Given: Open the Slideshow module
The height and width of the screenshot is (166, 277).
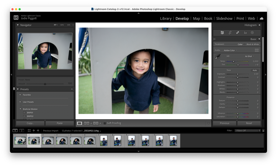Looking at the screenshot, I should click(224, 19).
